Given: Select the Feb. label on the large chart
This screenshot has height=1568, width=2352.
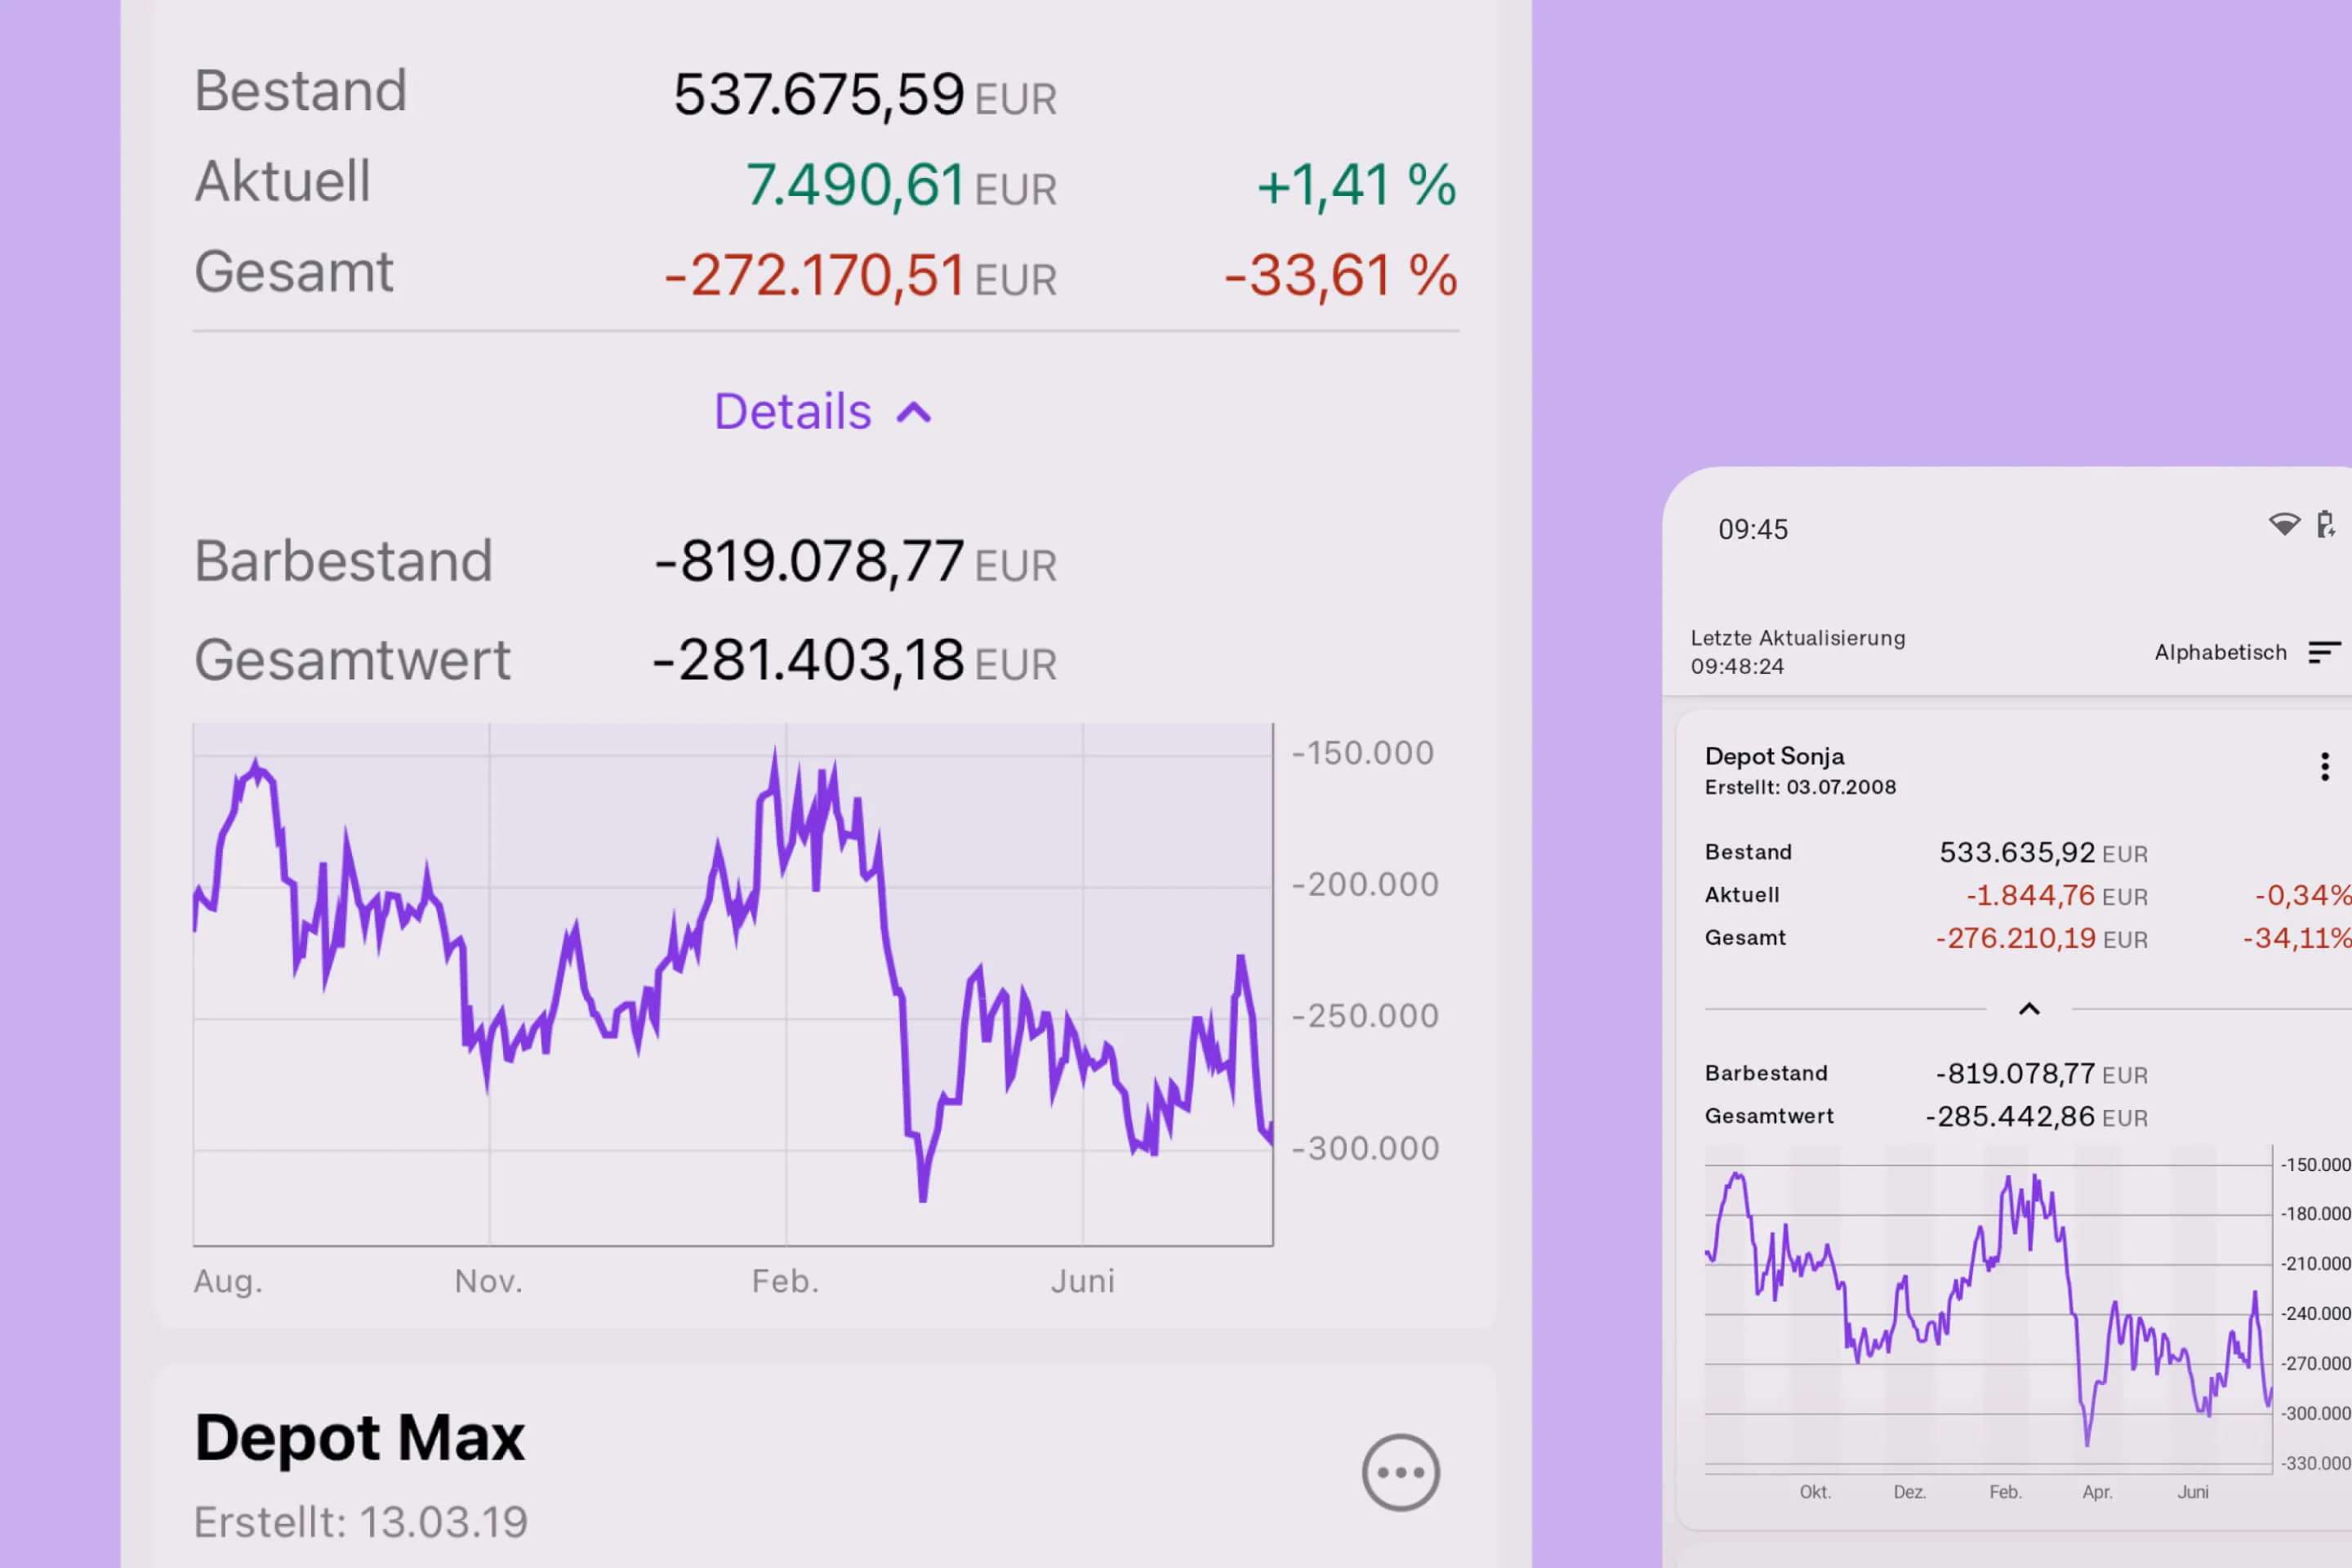Looking at the screenshot, I should (785, 1281).
